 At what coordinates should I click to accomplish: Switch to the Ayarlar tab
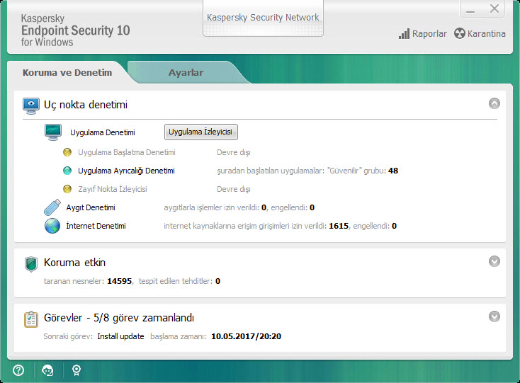186,72
